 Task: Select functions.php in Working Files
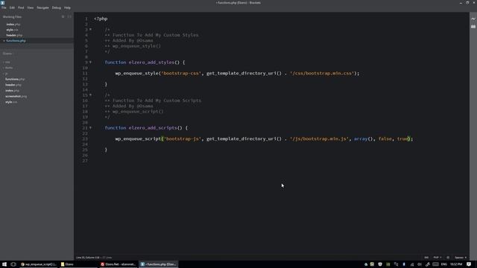coord(16,41)
